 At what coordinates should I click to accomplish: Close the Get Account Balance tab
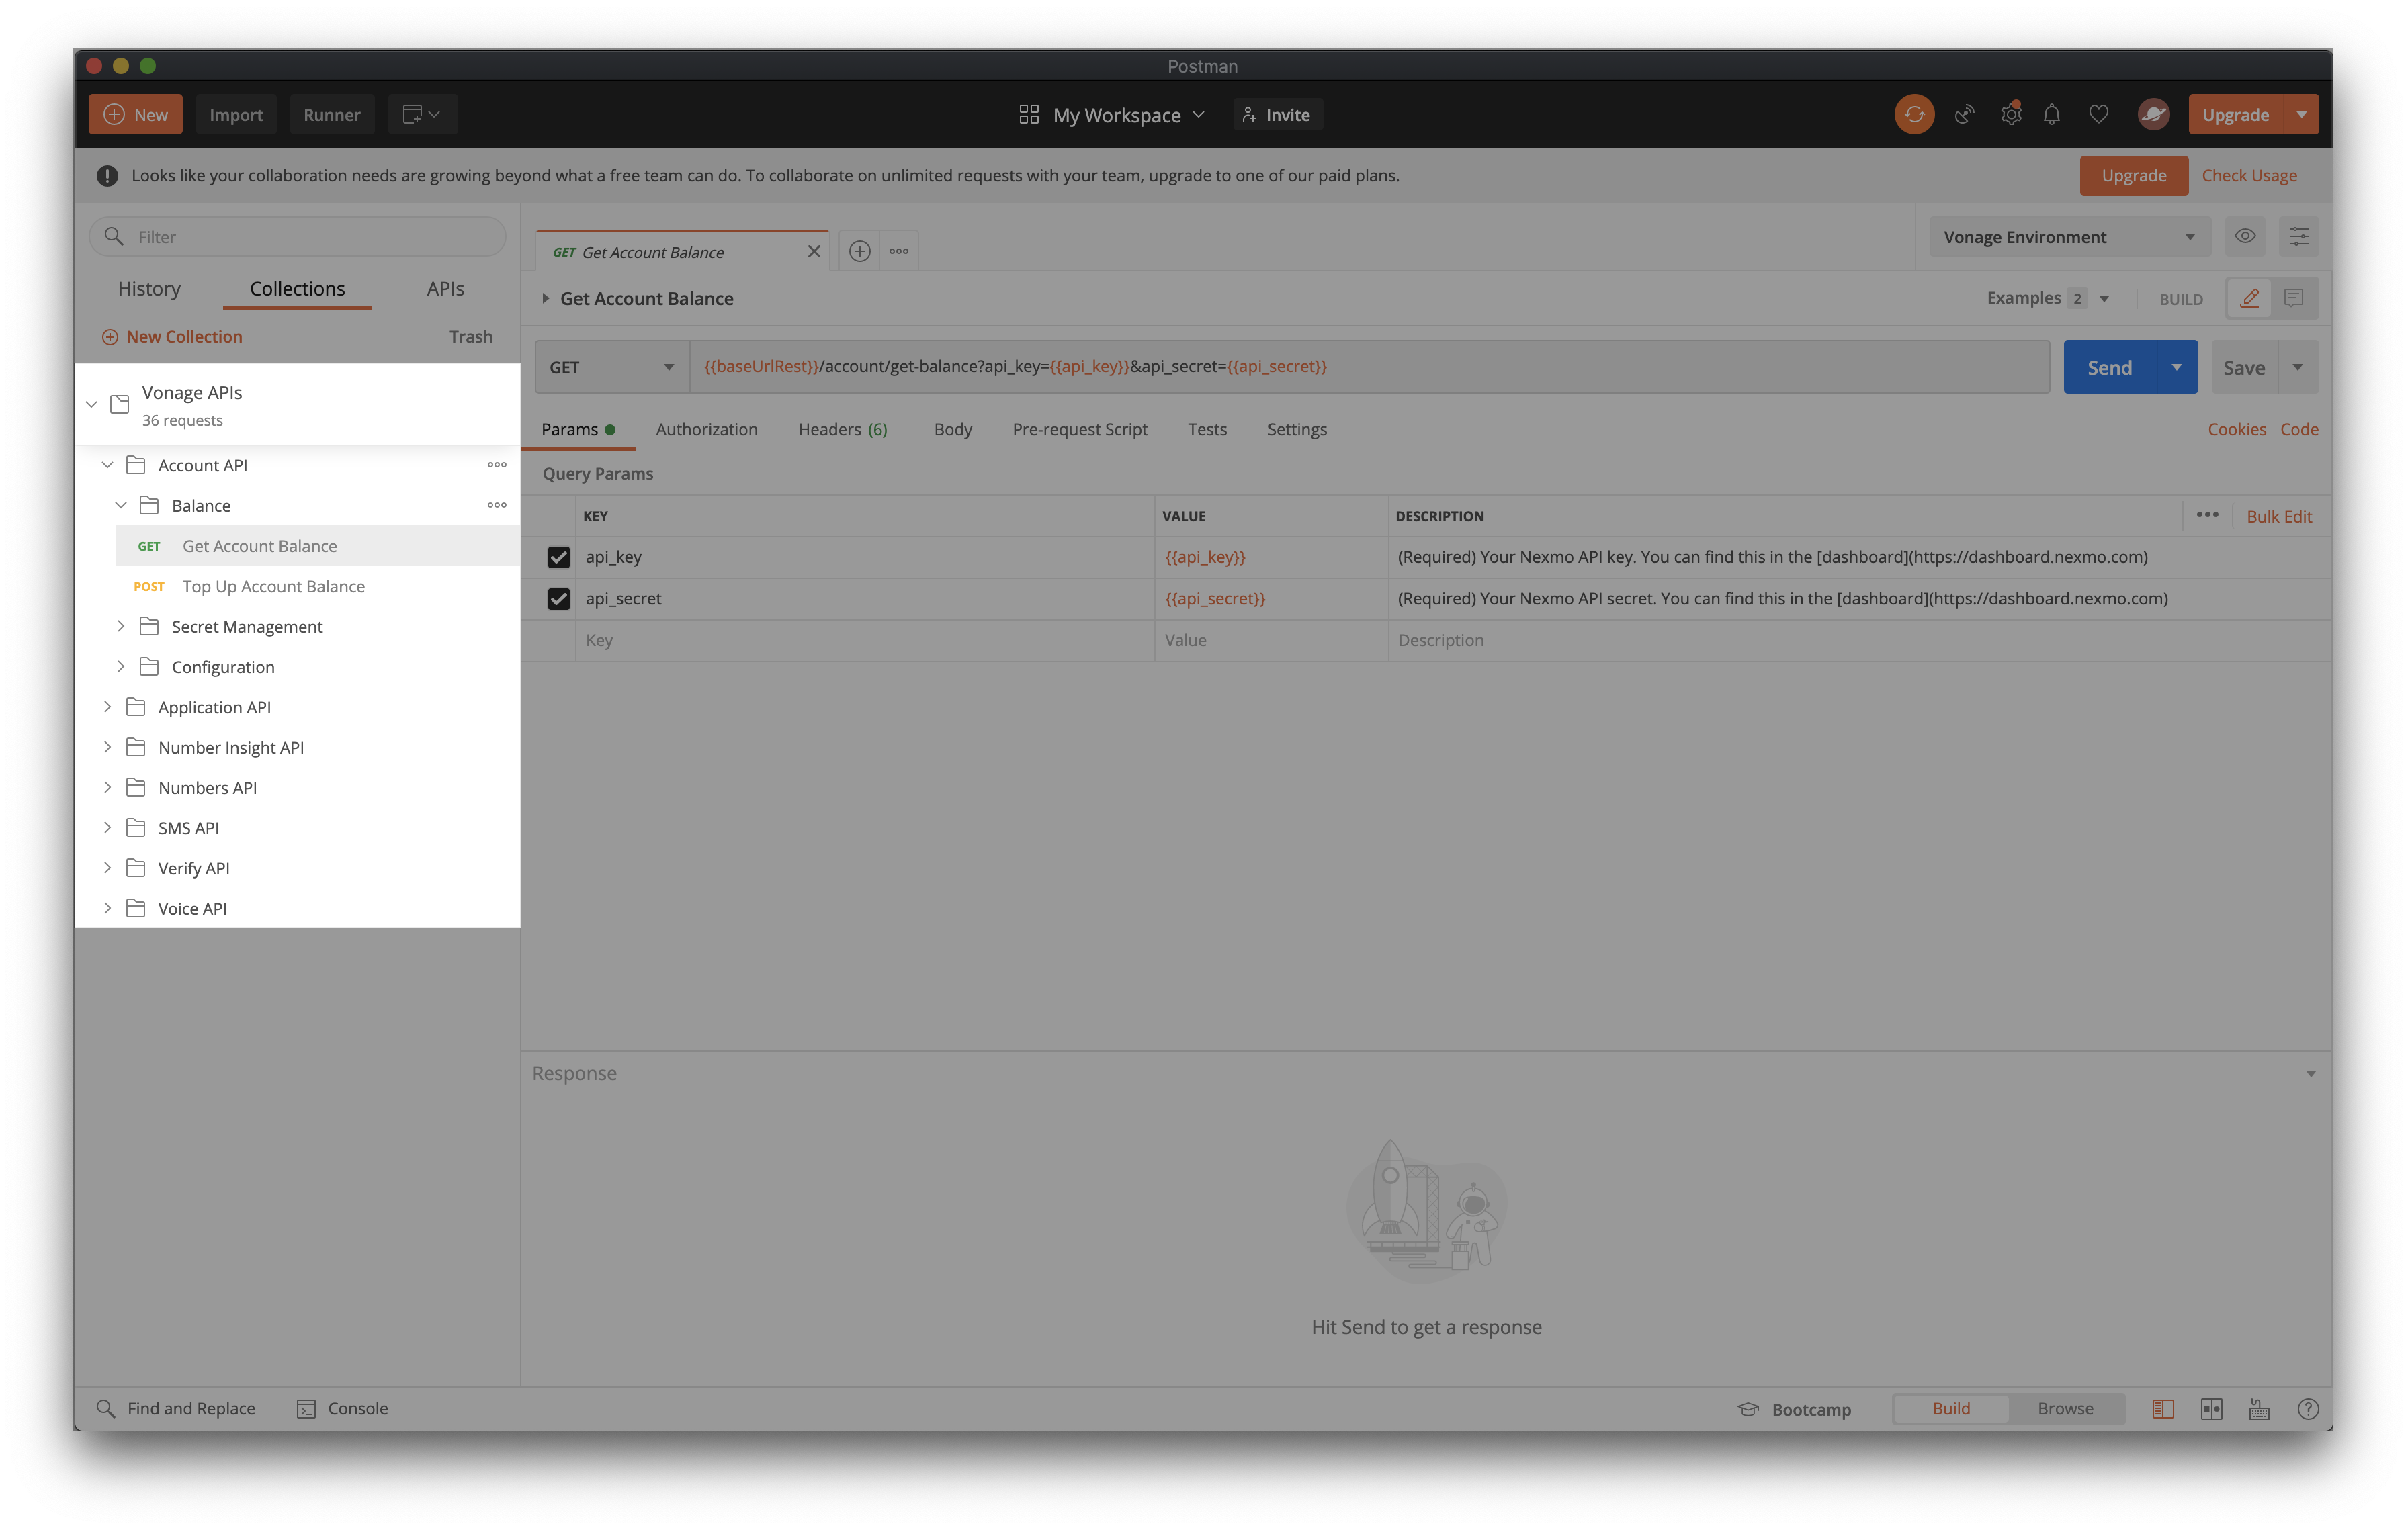tap(814, 251)
